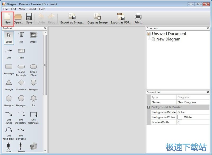Minimize the Diagram Painter window
The height and width of the screenshot is (155, 212).
191,4
